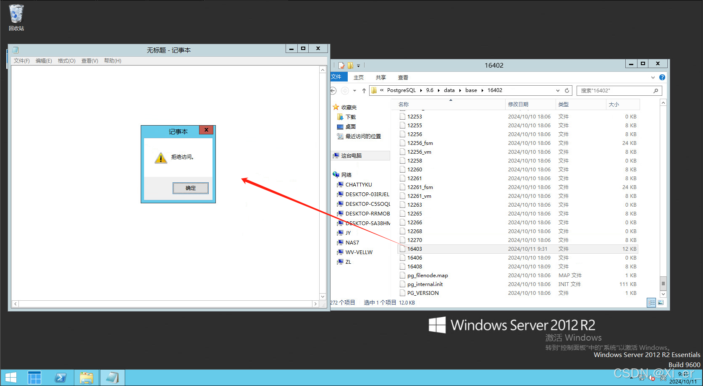This screenshot has height=386, width=703.
Task: Click the Windows Start button on taskbar
Action: pyautogui.click(x=11, y=378)
